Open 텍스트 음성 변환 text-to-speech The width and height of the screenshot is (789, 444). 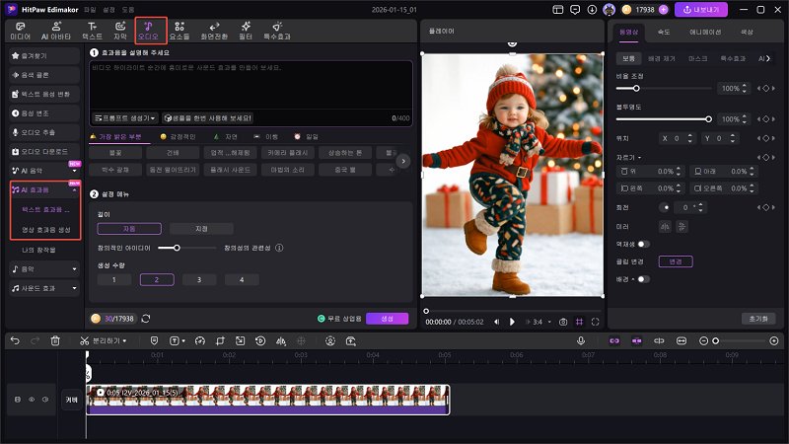click(x=44, y=94)
